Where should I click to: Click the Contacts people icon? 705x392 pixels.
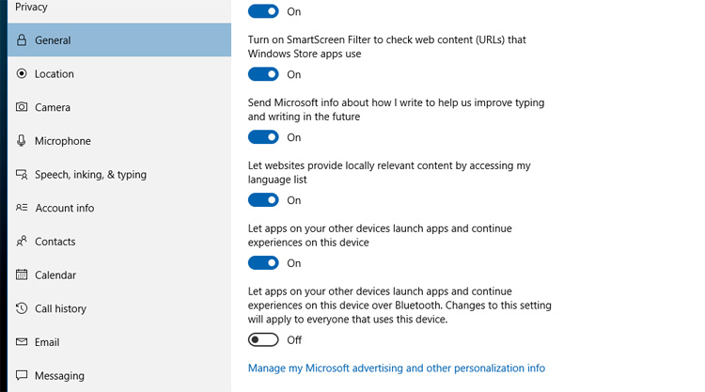coord(22,242)
